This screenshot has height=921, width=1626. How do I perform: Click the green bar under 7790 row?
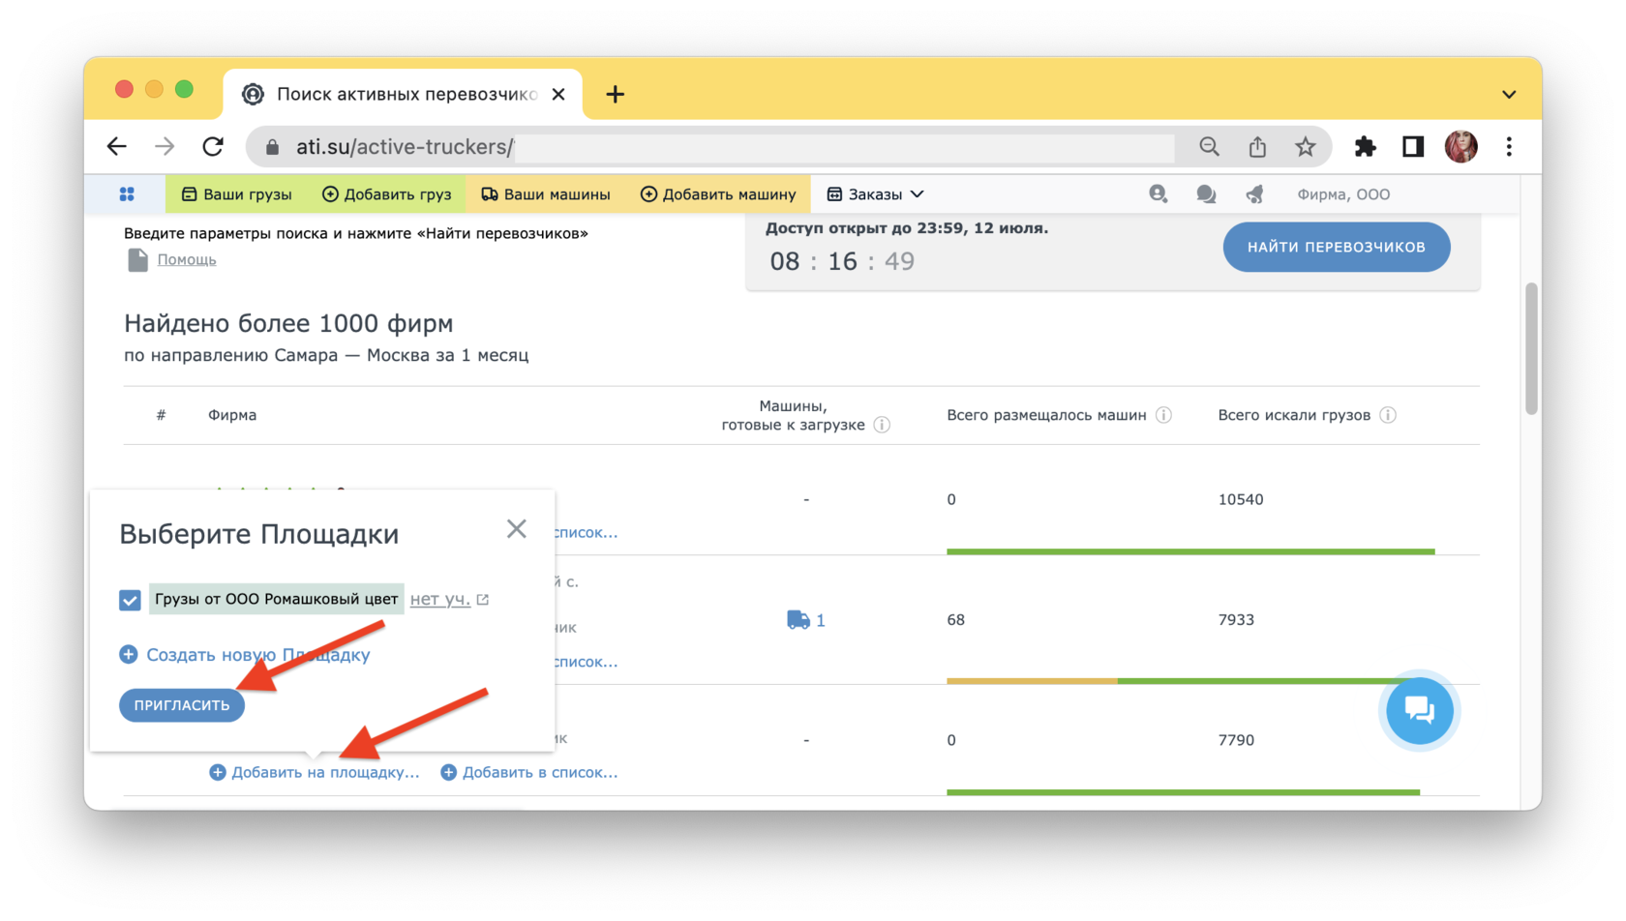click(x=1183, y=792)
